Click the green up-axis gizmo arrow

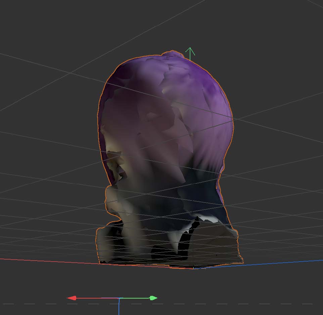[190, 54]
